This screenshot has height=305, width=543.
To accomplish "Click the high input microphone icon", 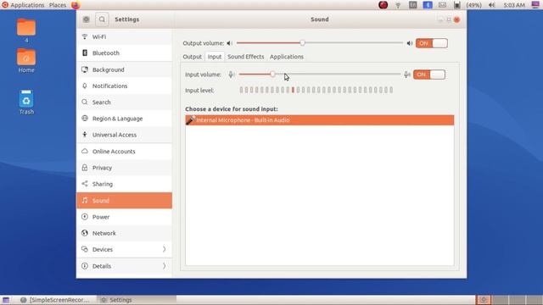I will click(407, 75).
